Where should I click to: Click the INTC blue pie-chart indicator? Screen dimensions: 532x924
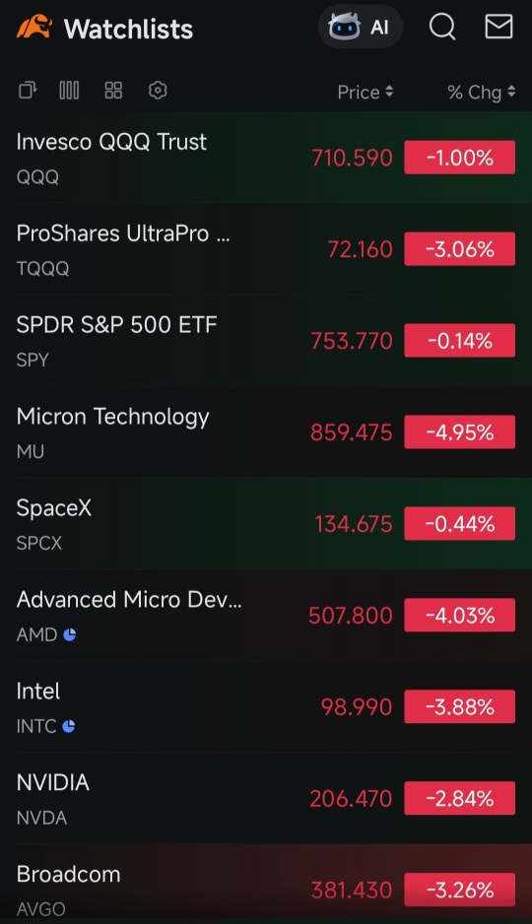pyautogui.click(x=68, y=726)
